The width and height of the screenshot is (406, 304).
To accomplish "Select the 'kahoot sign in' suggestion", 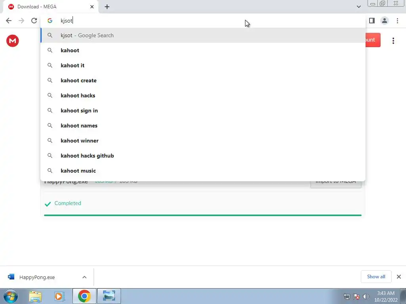I will 203,110.
